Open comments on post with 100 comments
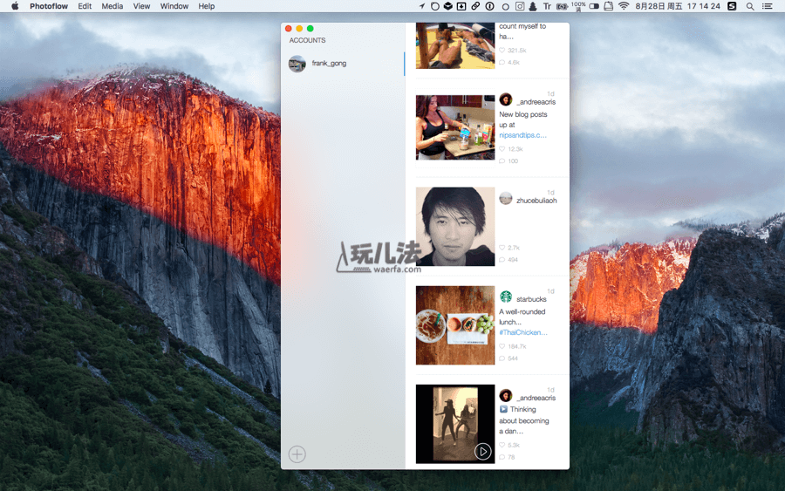The height and width of the screenshot is (491, 785). 502,161
